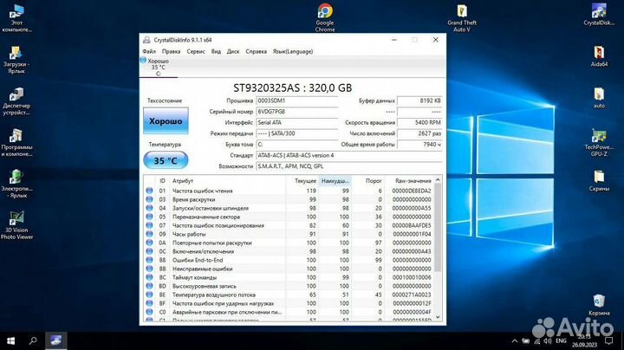This screenshot has height=350, width=624.
Task: Select row Температура воздушного потока
Action: click(x=289, y=295)
